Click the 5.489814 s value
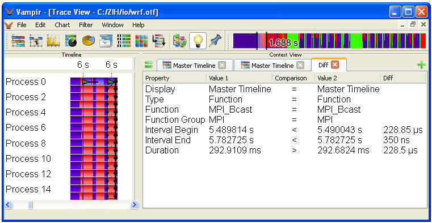The image size is (432, 223). (231, 130)
